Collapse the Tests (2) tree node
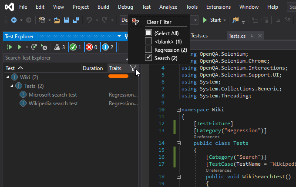 pyautogui.click(x=13, y=86)
